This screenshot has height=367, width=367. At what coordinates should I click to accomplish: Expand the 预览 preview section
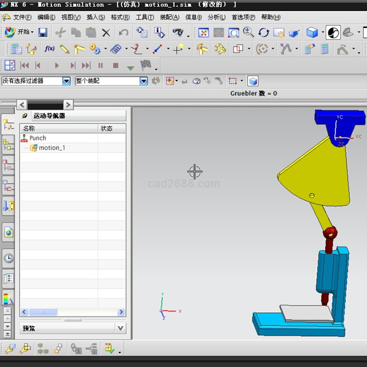[x=120, y=328]
